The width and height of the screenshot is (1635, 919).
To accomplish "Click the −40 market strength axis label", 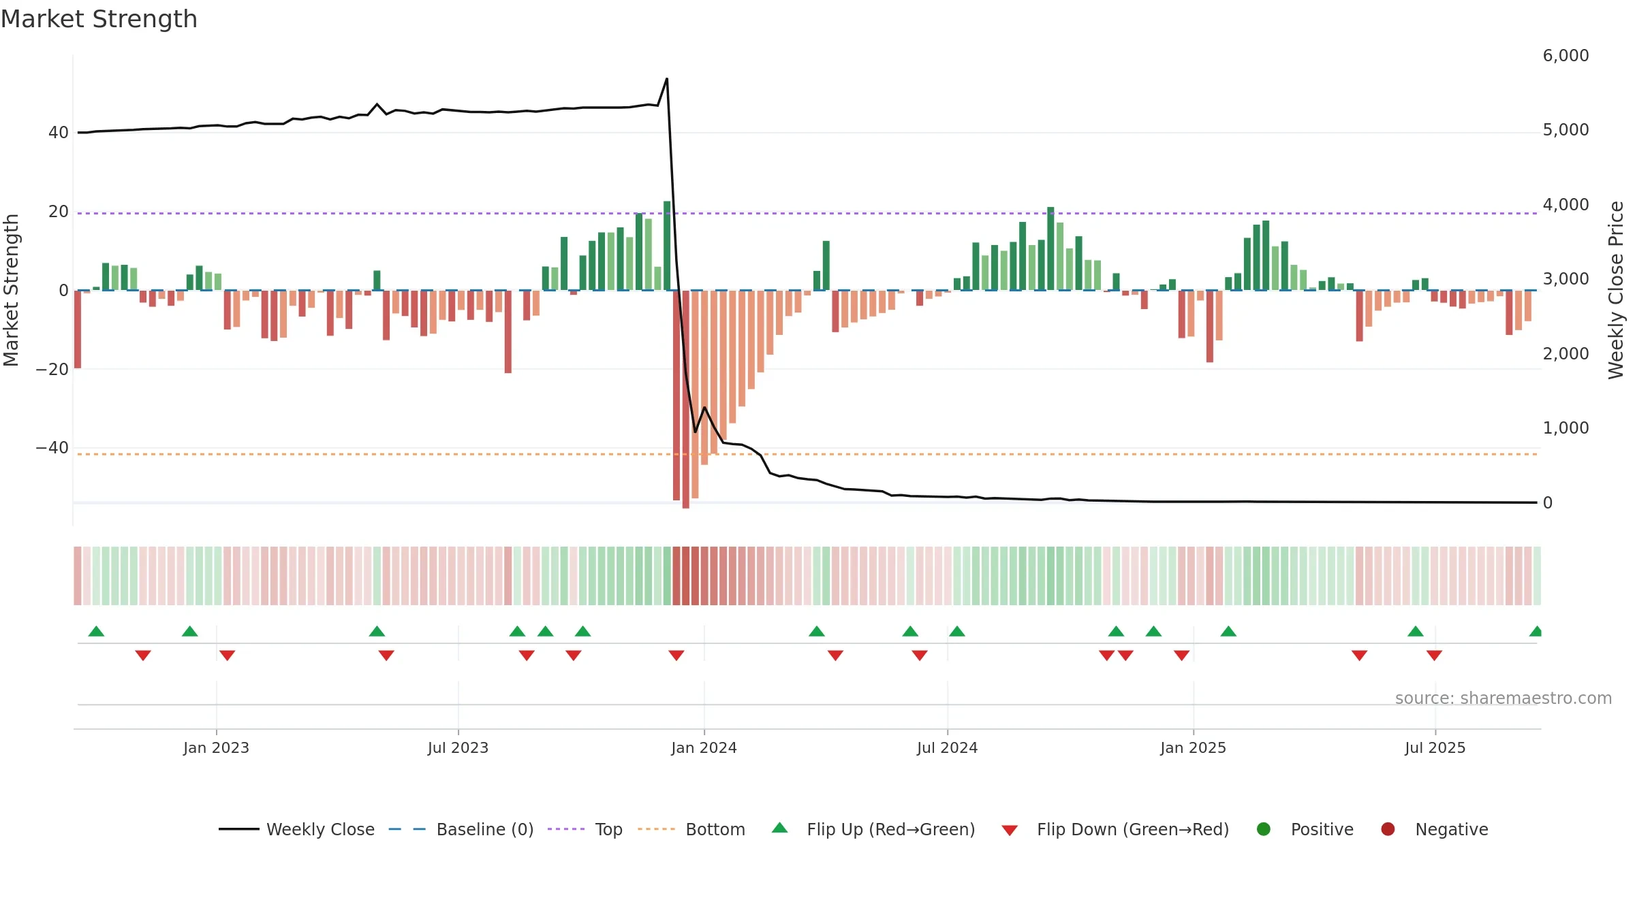I will point(52,448).
